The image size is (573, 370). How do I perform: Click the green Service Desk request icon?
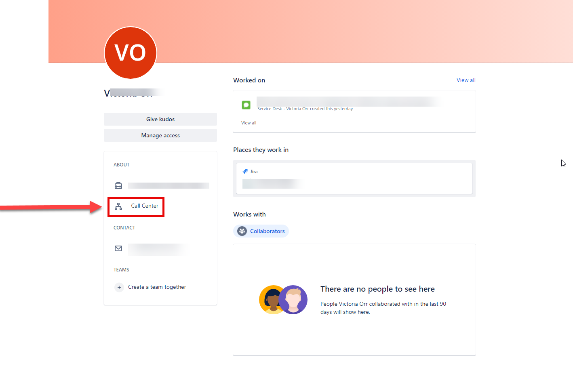click(246, 105)
